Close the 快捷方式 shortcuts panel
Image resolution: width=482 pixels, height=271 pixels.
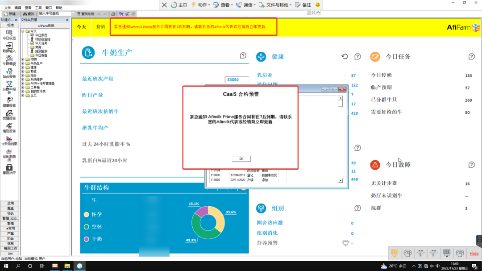click(16, 20)
